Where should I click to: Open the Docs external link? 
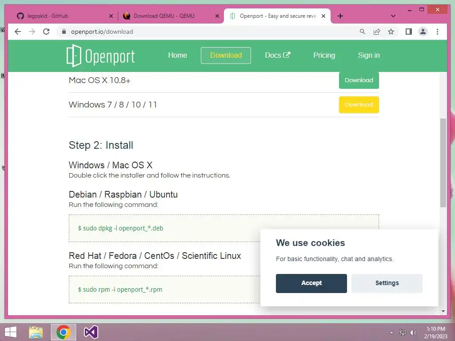(x=277, y=56)
